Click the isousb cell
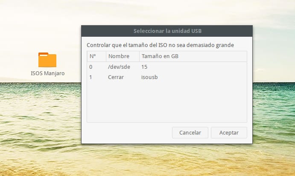 pyautogui.click(x=149, y=77)
